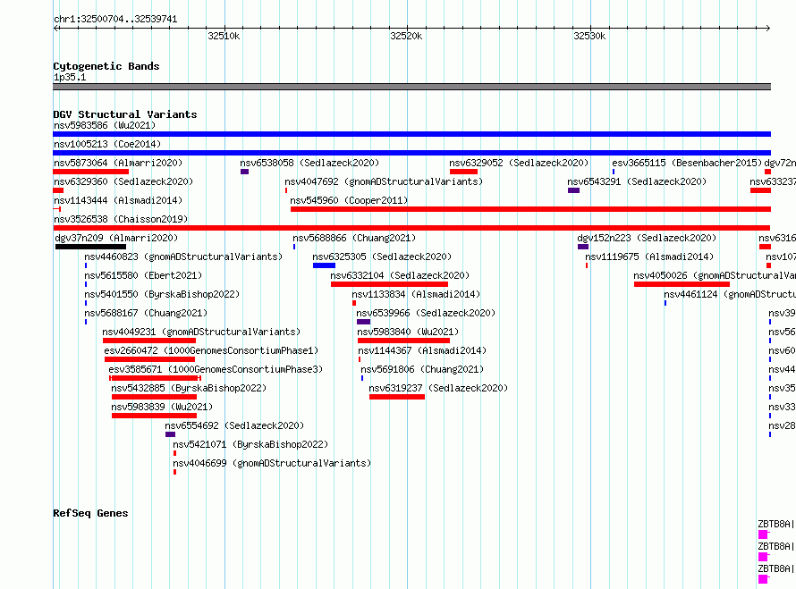
Task: Click the 32520k ruler position label
Action: 406,36
